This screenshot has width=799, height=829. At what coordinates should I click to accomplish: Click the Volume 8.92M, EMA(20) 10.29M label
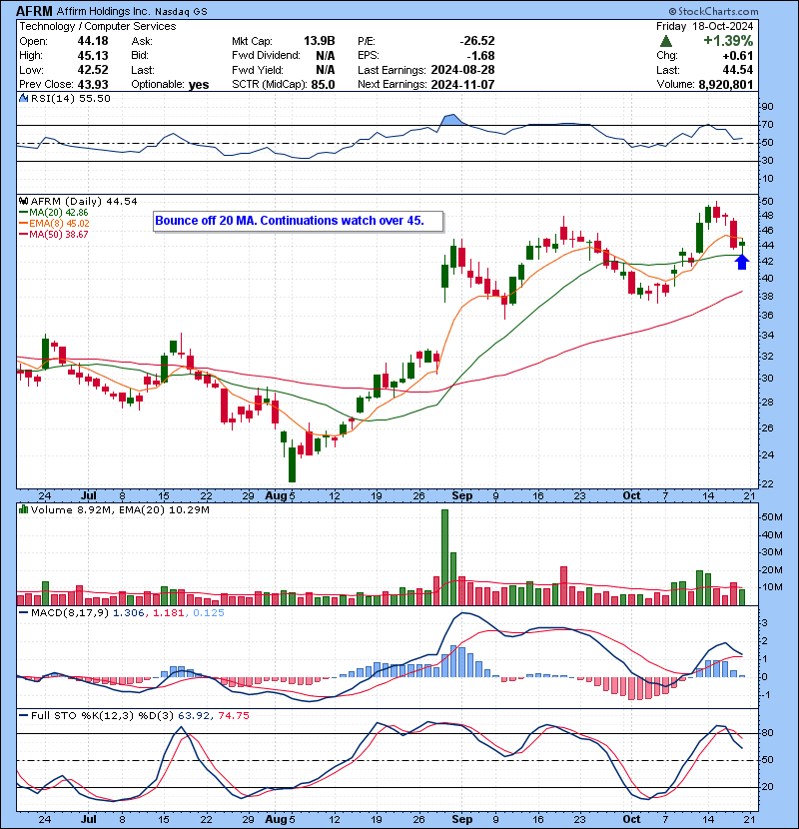120,510
